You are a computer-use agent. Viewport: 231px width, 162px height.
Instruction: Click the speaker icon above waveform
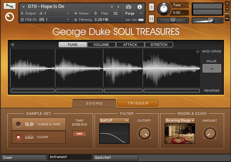coord(13,45)
